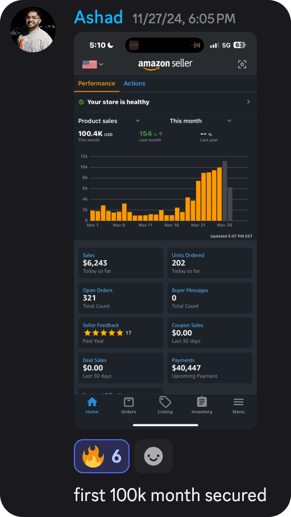This screenshot has height=517, width=291.
Task: Switch to the Actions tab
Action: (x=135, y=84)
